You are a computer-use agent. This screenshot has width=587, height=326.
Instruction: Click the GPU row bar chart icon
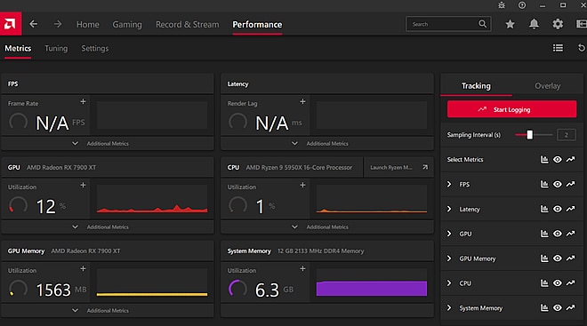[x=544, y=234]
